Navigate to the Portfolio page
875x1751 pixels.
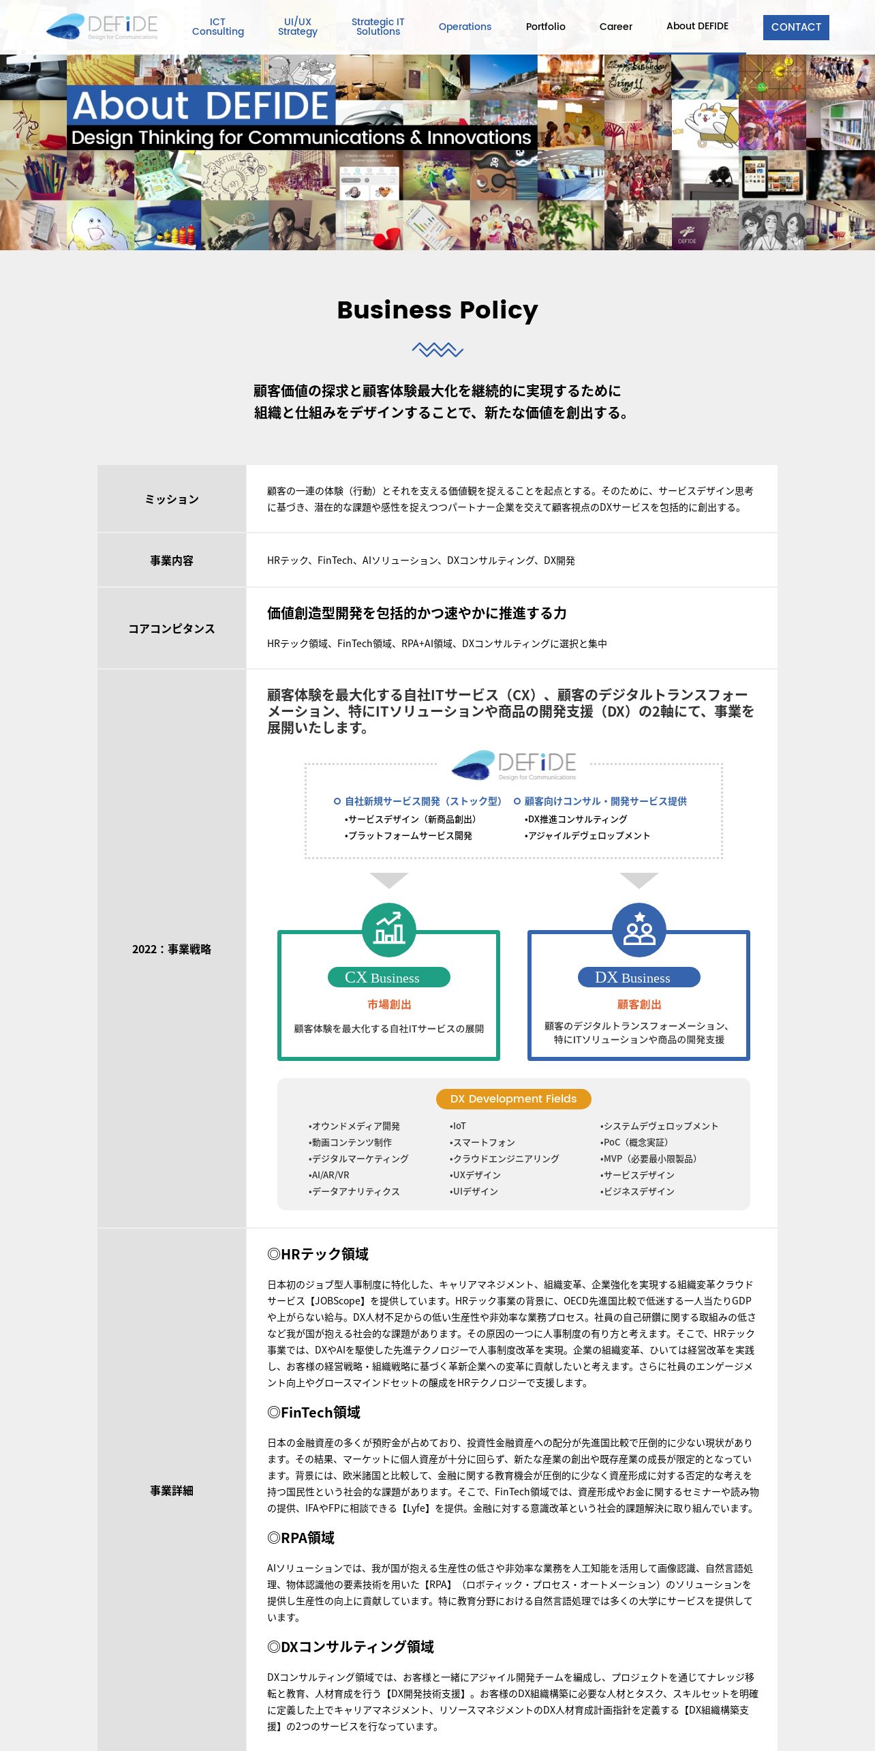(x=545, y=27)
